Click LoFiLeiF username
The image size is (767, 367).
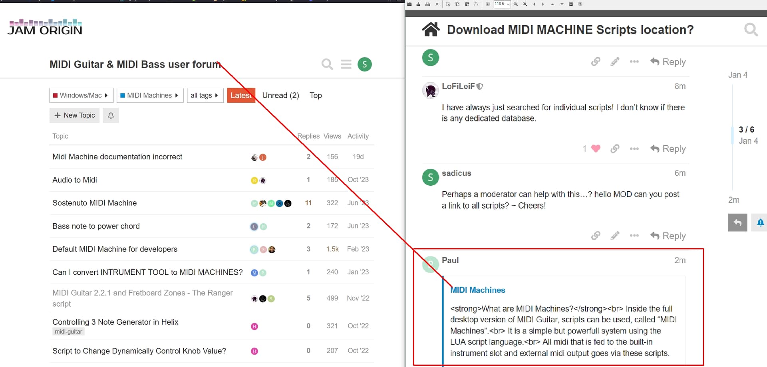458,86
